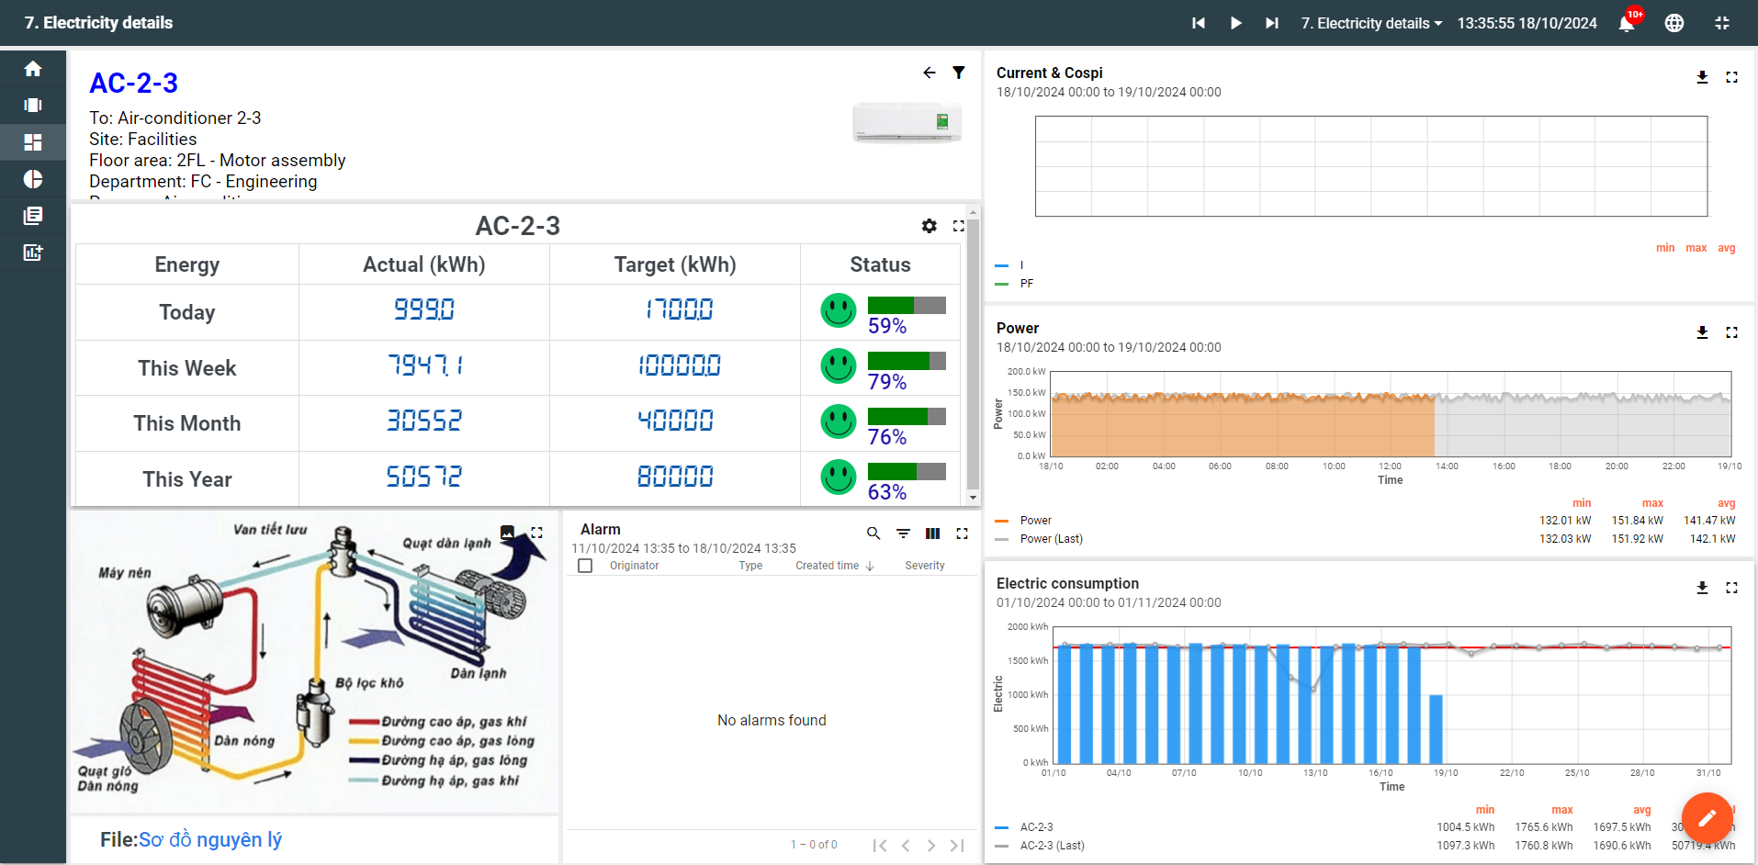Play the dashboard slideshow

tap(1235, 23)
